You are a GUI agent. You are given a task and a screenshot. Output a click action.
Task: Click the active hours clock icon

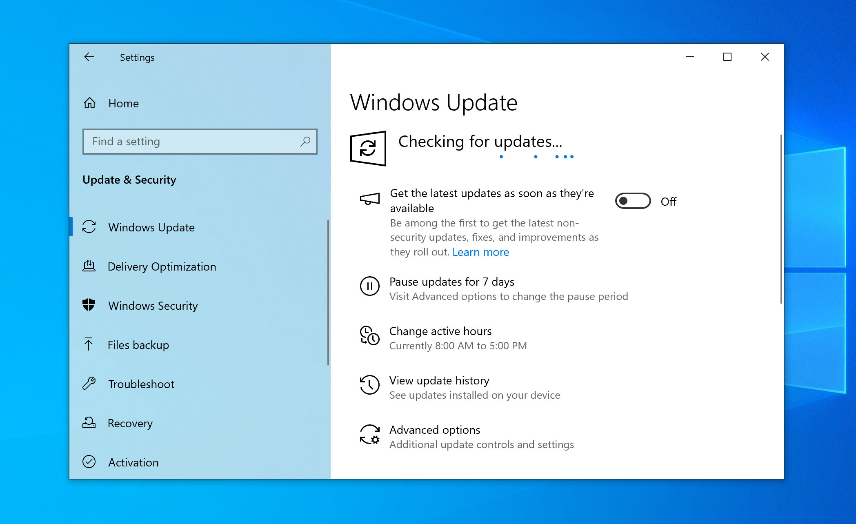pos(370,335)
